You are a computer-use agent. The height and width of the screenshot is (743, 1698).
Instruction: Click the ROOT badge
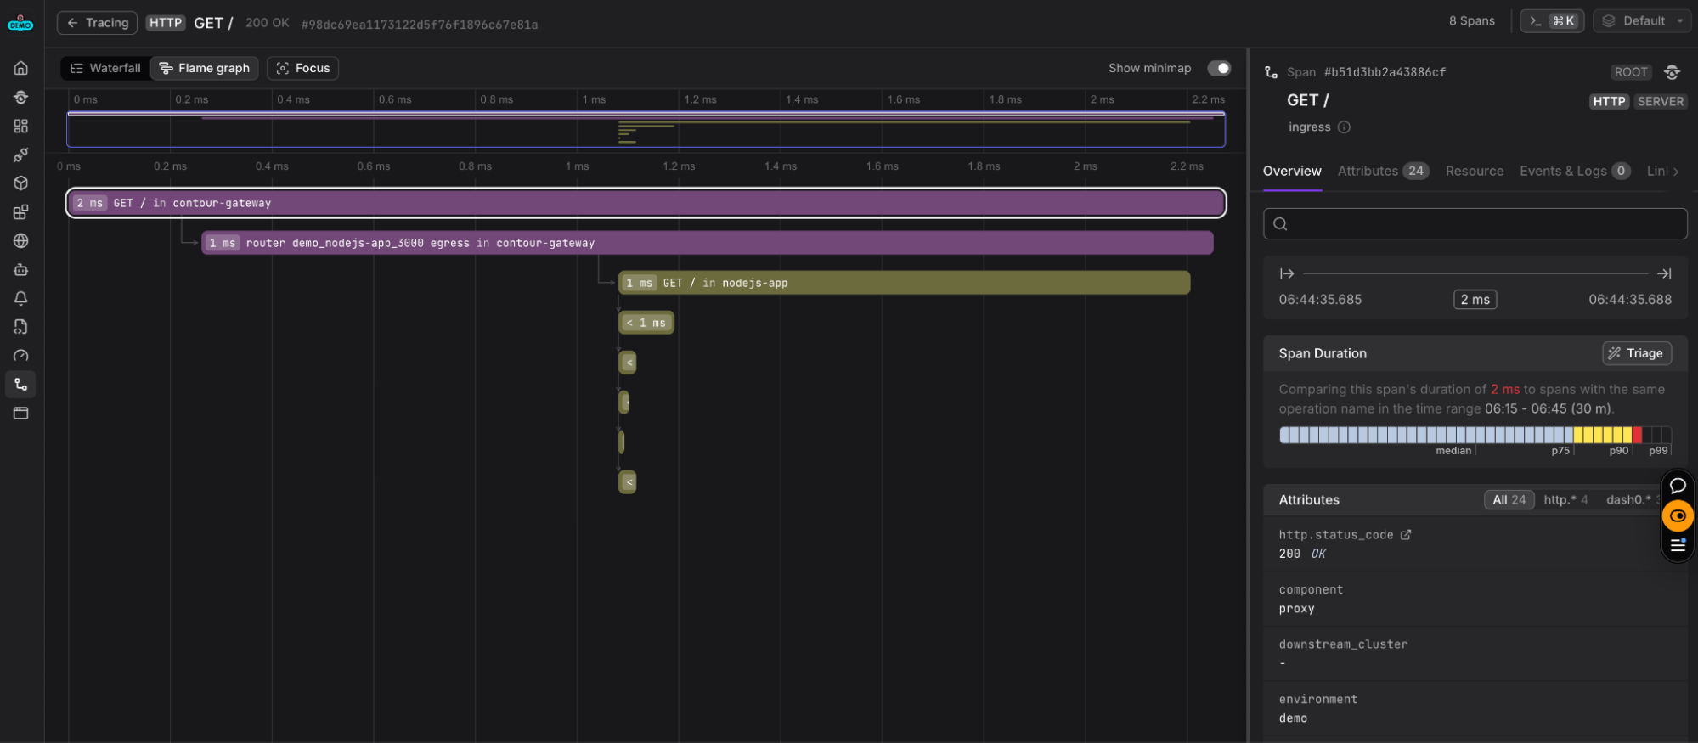1631,72
